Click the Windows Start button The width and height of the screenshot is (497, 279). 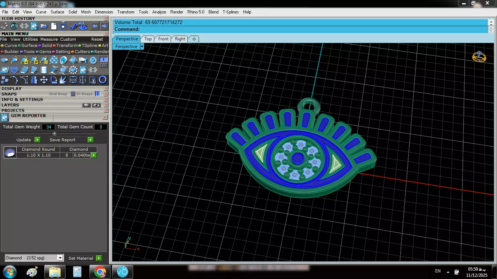tap(9, 271)
